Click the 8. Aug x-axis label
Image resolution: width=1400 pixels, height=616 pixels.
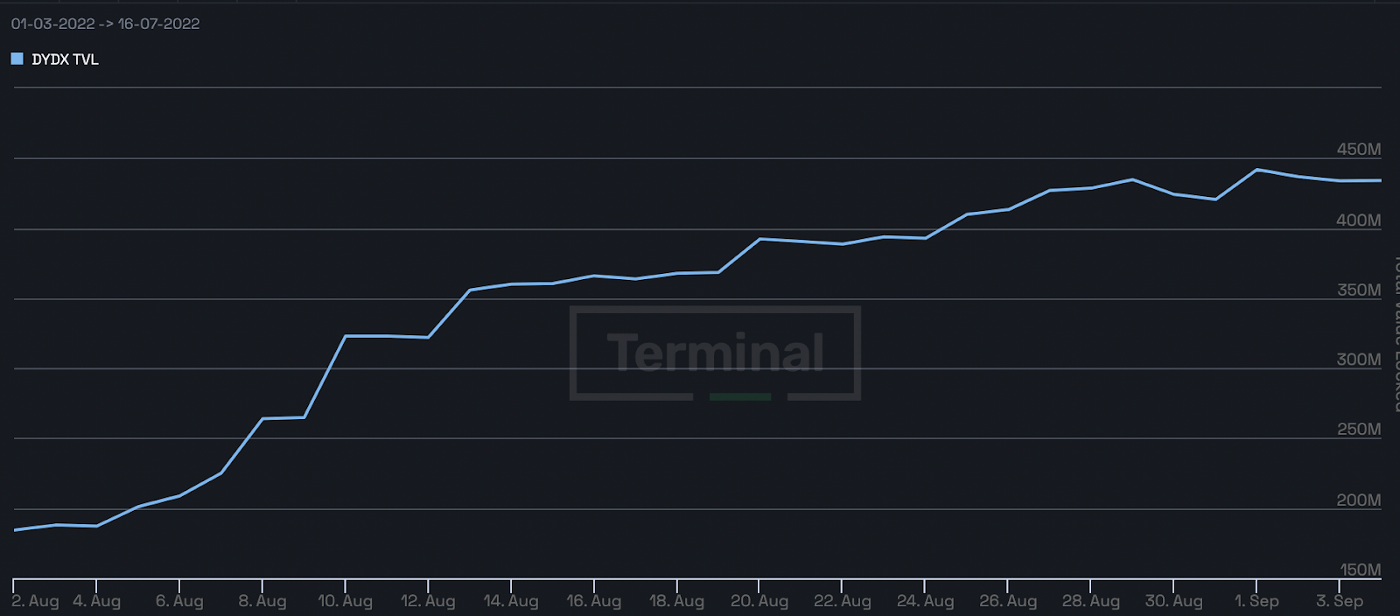click(262, 601)
